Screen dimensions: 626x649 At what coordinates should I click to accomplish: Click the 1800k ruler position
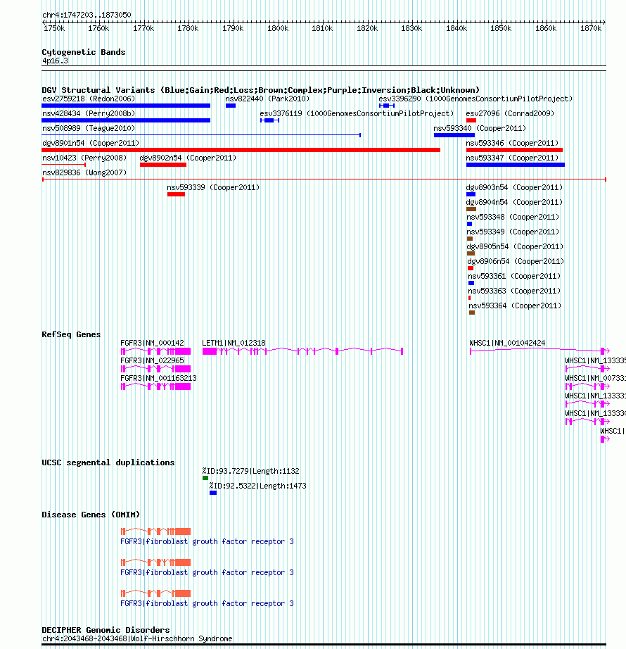point(278,29)
